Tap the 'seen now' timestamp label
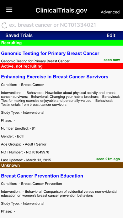123x218 pixels. [112, 60]
